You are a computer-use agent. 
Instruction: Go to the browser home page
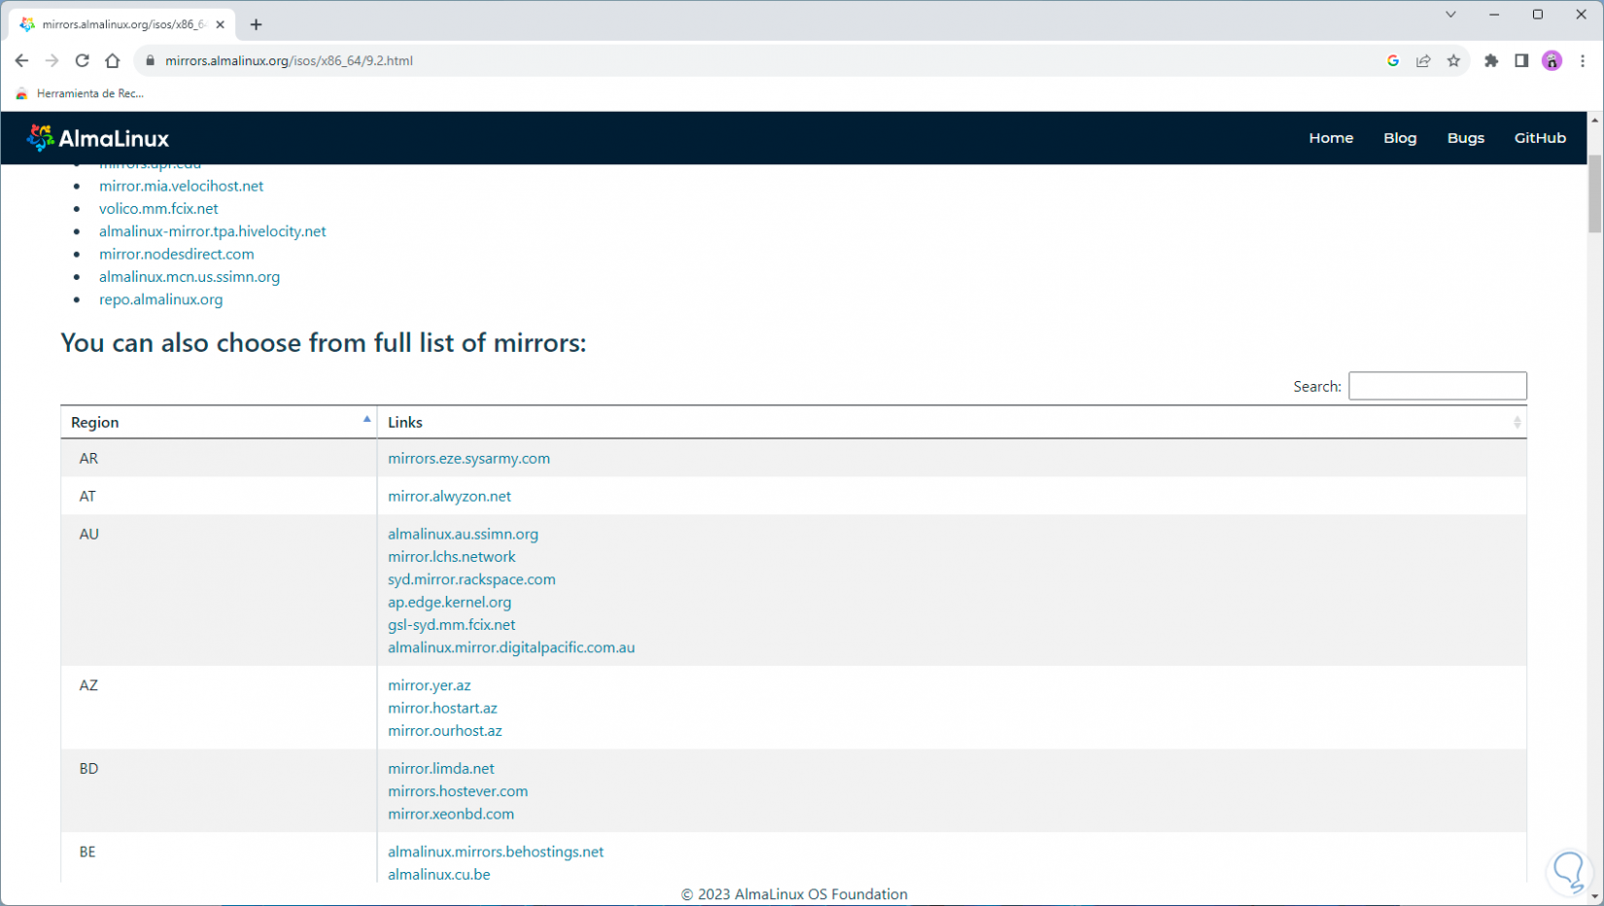coord(113,60)
